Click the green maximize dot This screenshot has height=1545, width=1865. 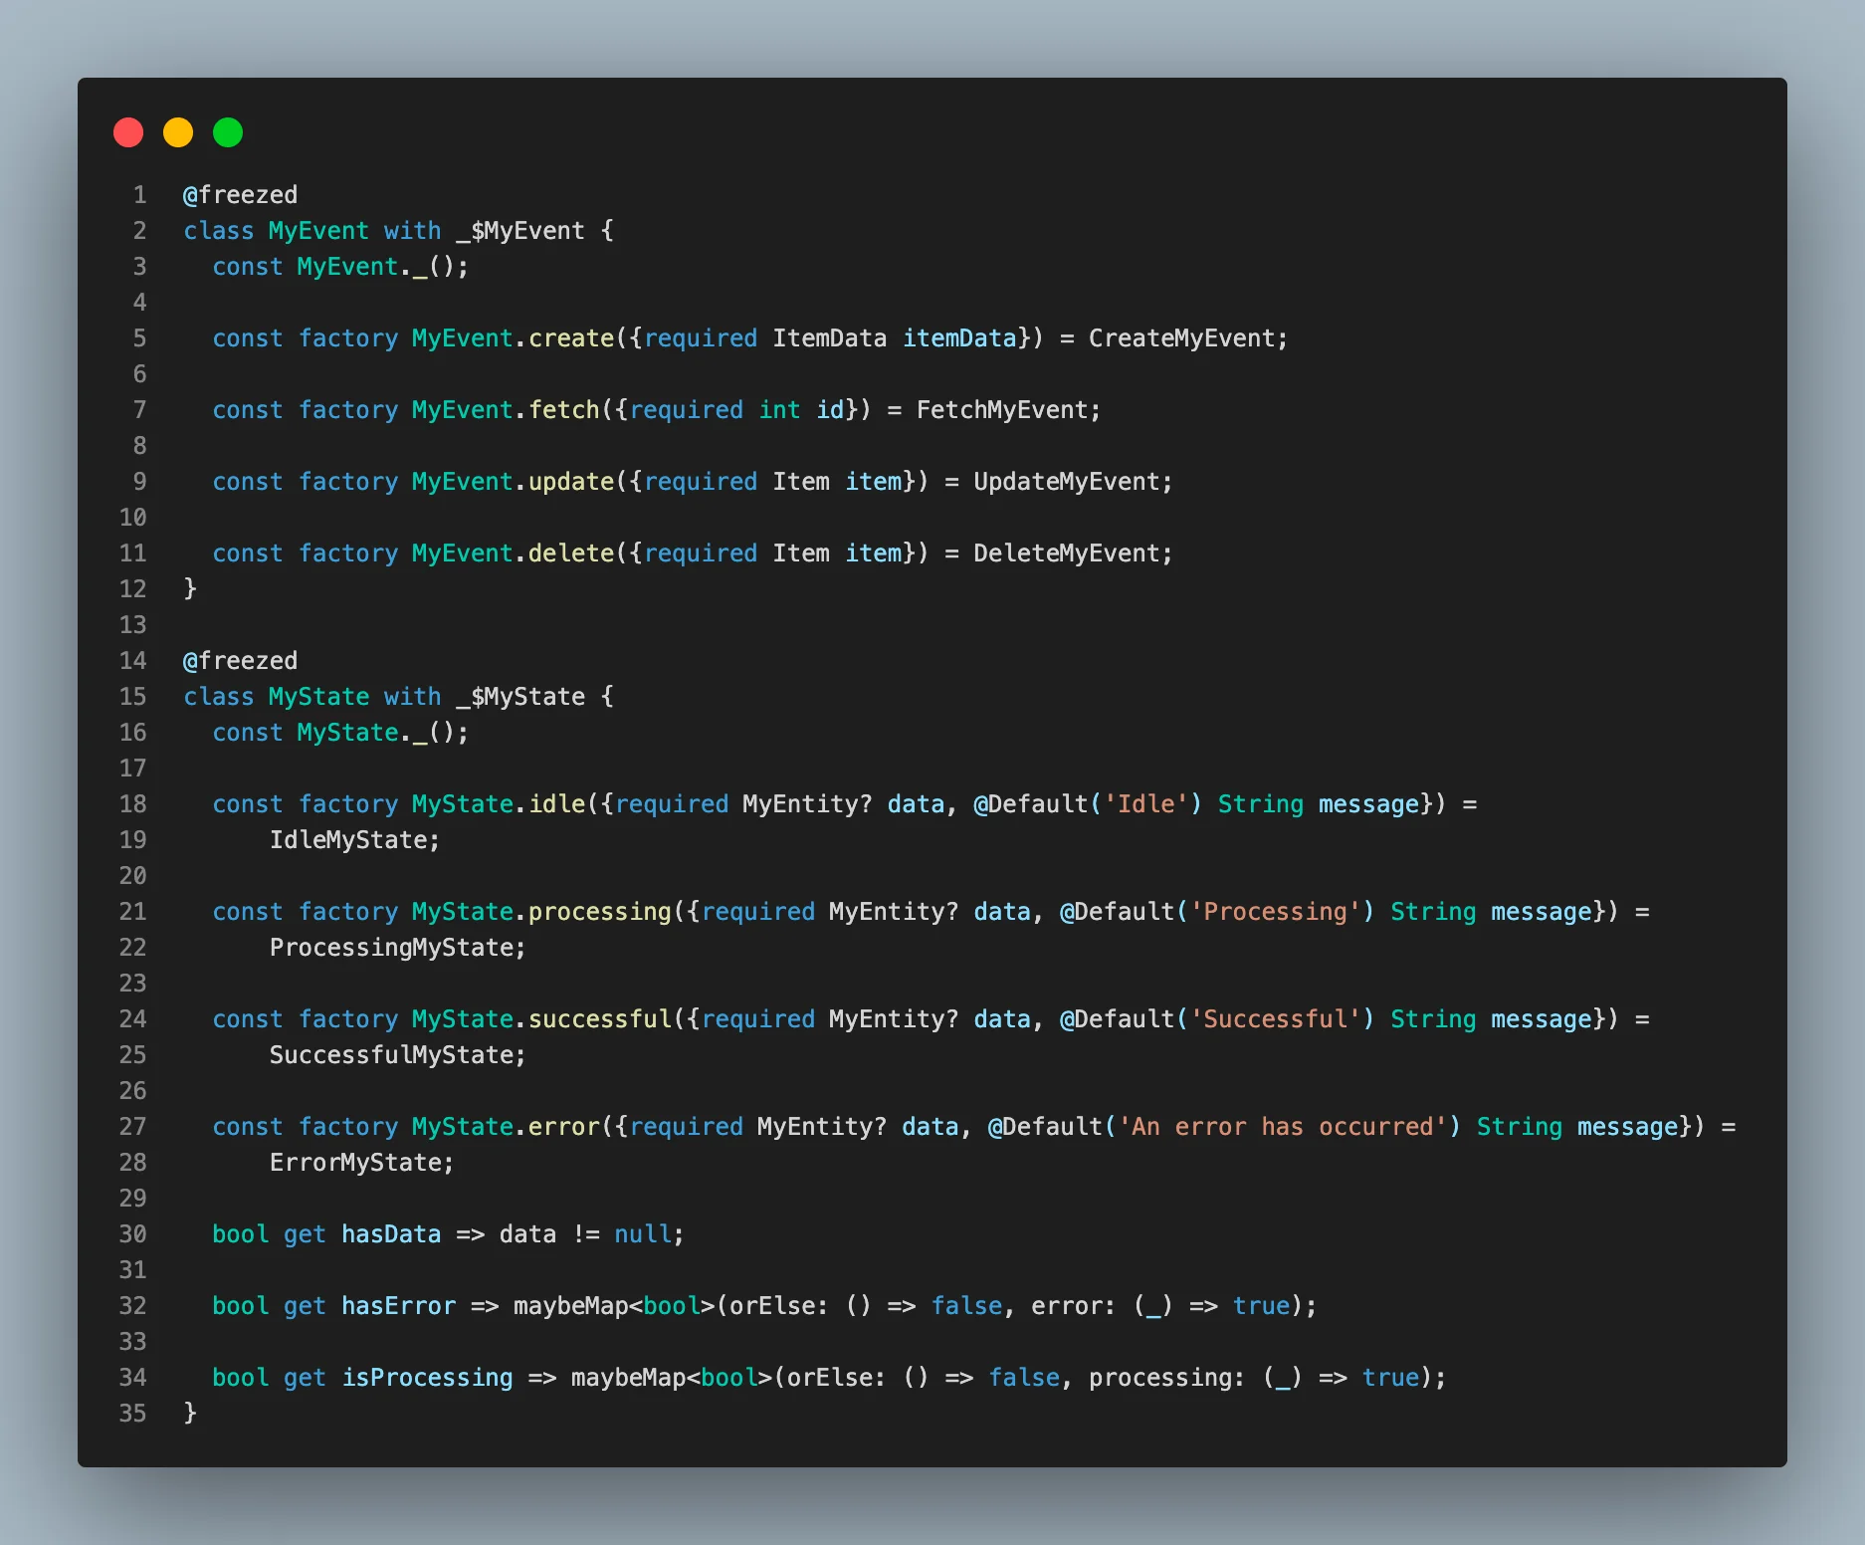coord(228,132)
